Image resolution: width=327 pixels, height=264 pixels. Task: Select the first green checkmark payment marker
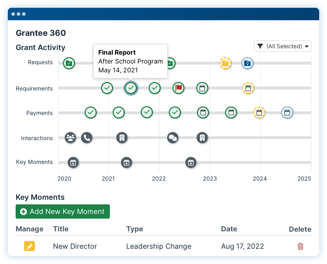point(91,112)
